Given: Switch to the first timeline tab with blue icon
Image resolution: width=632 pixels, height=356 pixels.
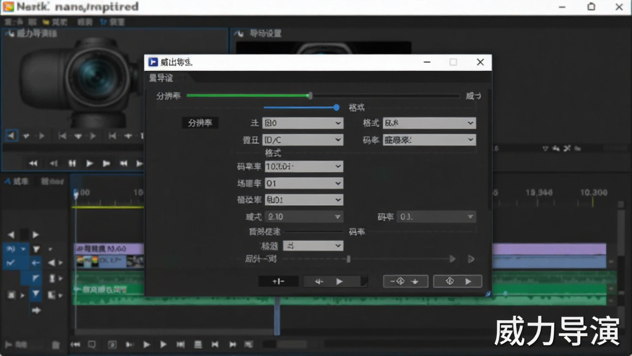Looking at the screenshot, I should coord(17,182).
